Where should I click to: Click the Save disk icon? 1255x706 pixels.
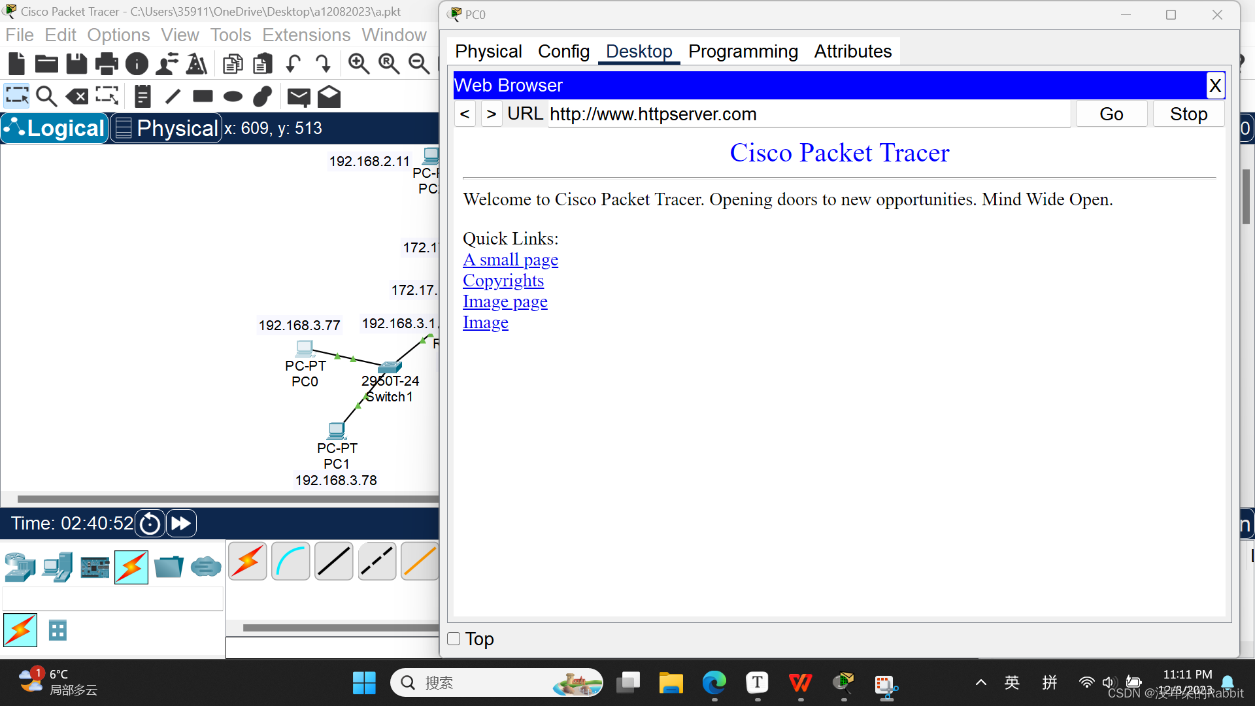[x=76, y=63]
